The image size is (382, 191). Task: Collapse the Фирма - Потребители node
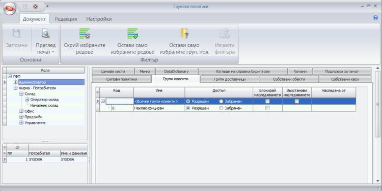coord(15,88)
